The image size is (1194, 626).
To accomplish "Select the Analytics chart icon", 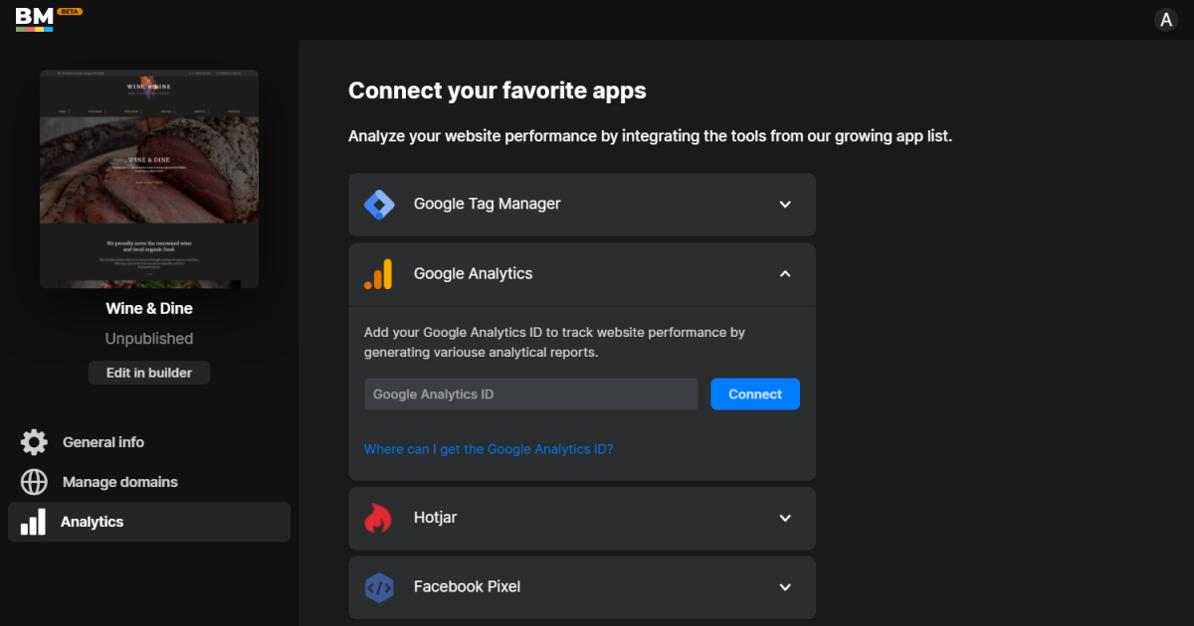I will 33,521.
